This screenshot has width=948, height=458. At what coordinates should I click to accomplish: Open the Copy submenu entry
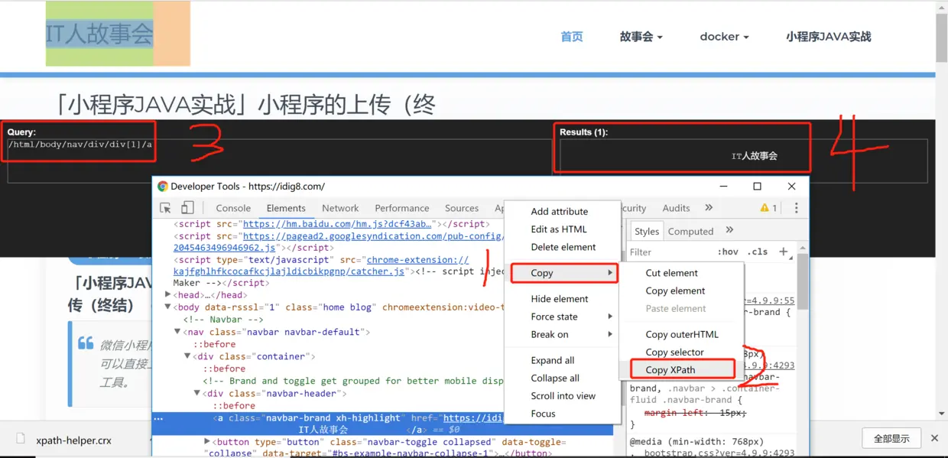pos(563,273)
